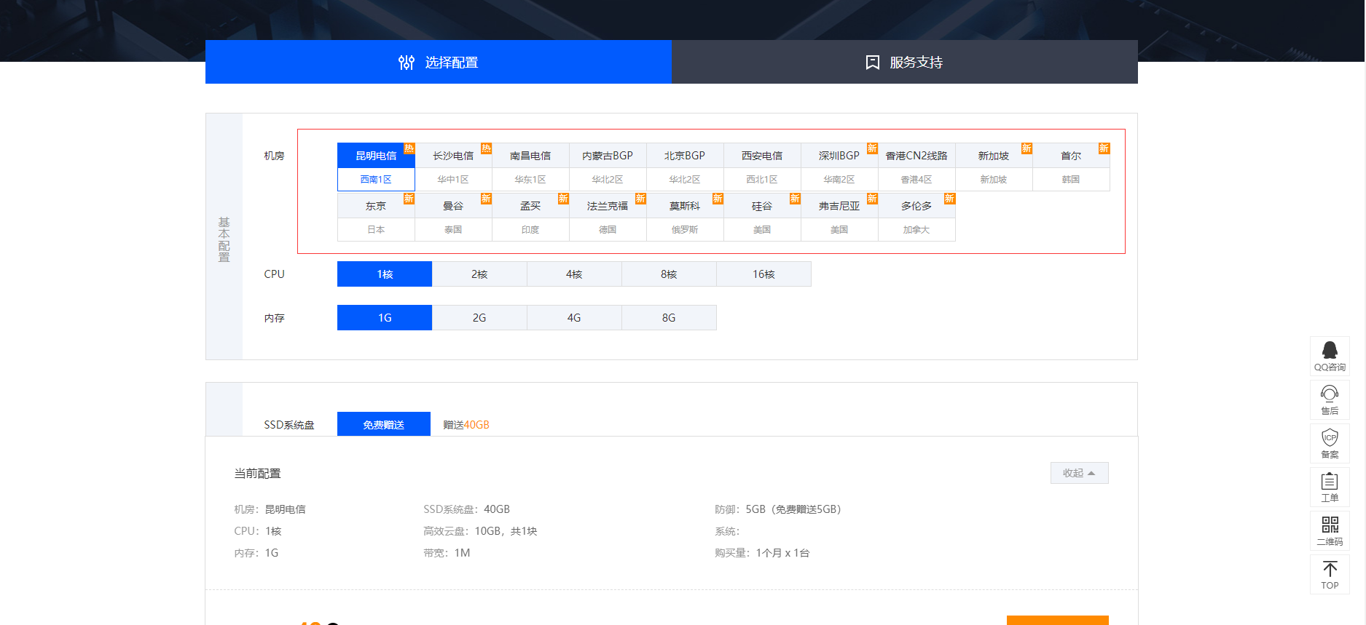Viewport: 1366px width, 625px height.
Task: Click the bookmark icon beside 服务支持
Action: pyautogui.click(x=872, y=63)
